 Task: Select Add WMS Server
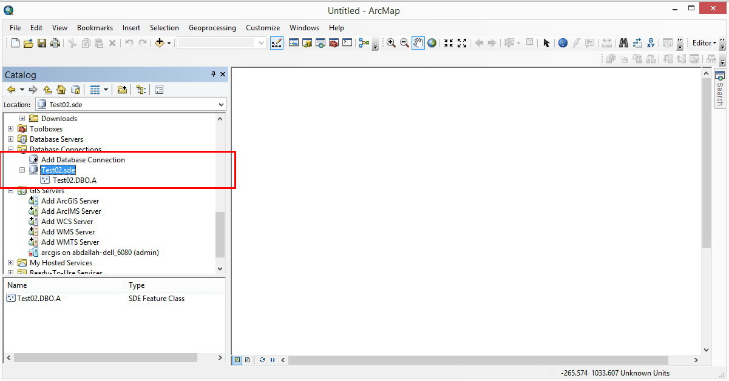click(x=68, y=232)
